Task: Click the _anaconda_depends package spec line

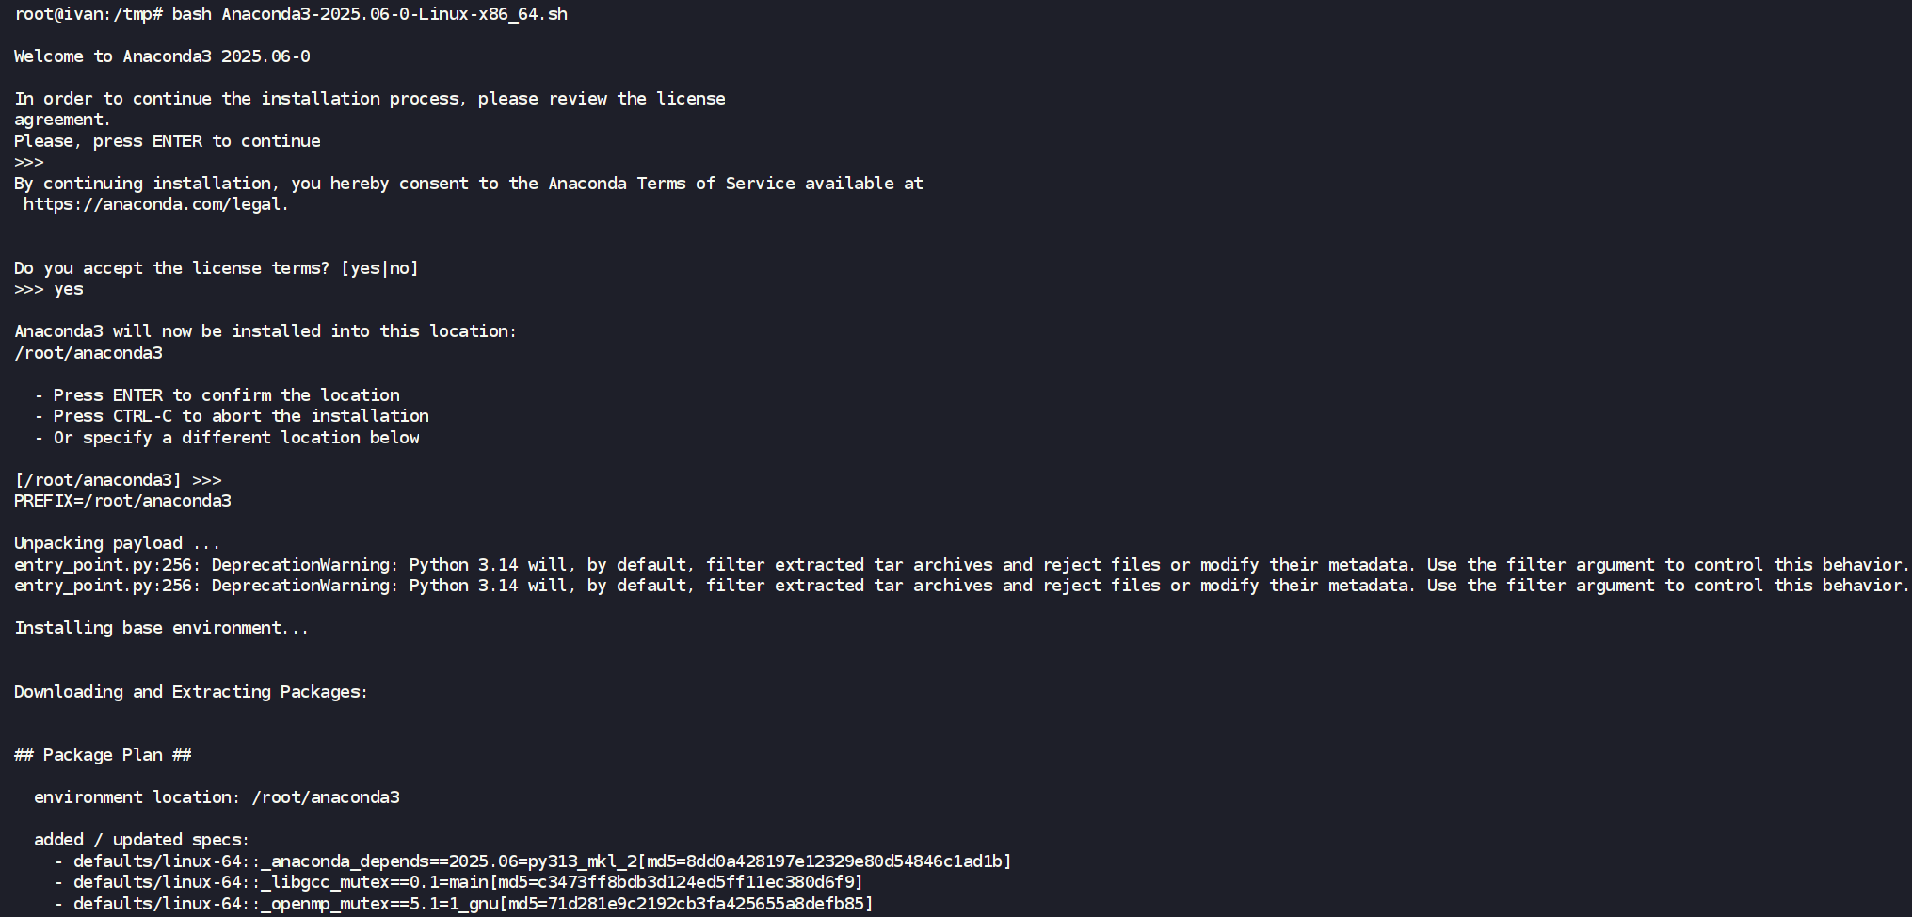Action: coord(541,861)
